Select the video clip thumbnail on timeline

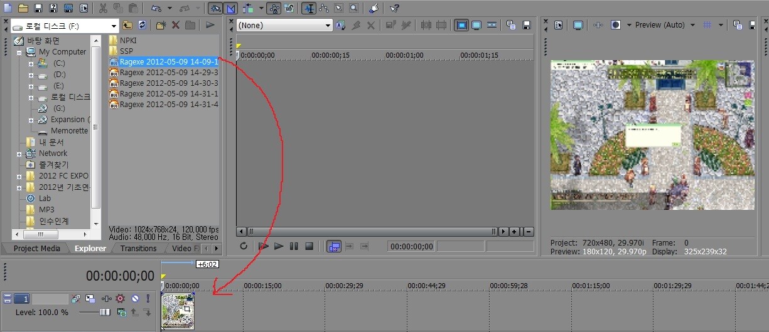click(x=178, y=311)
